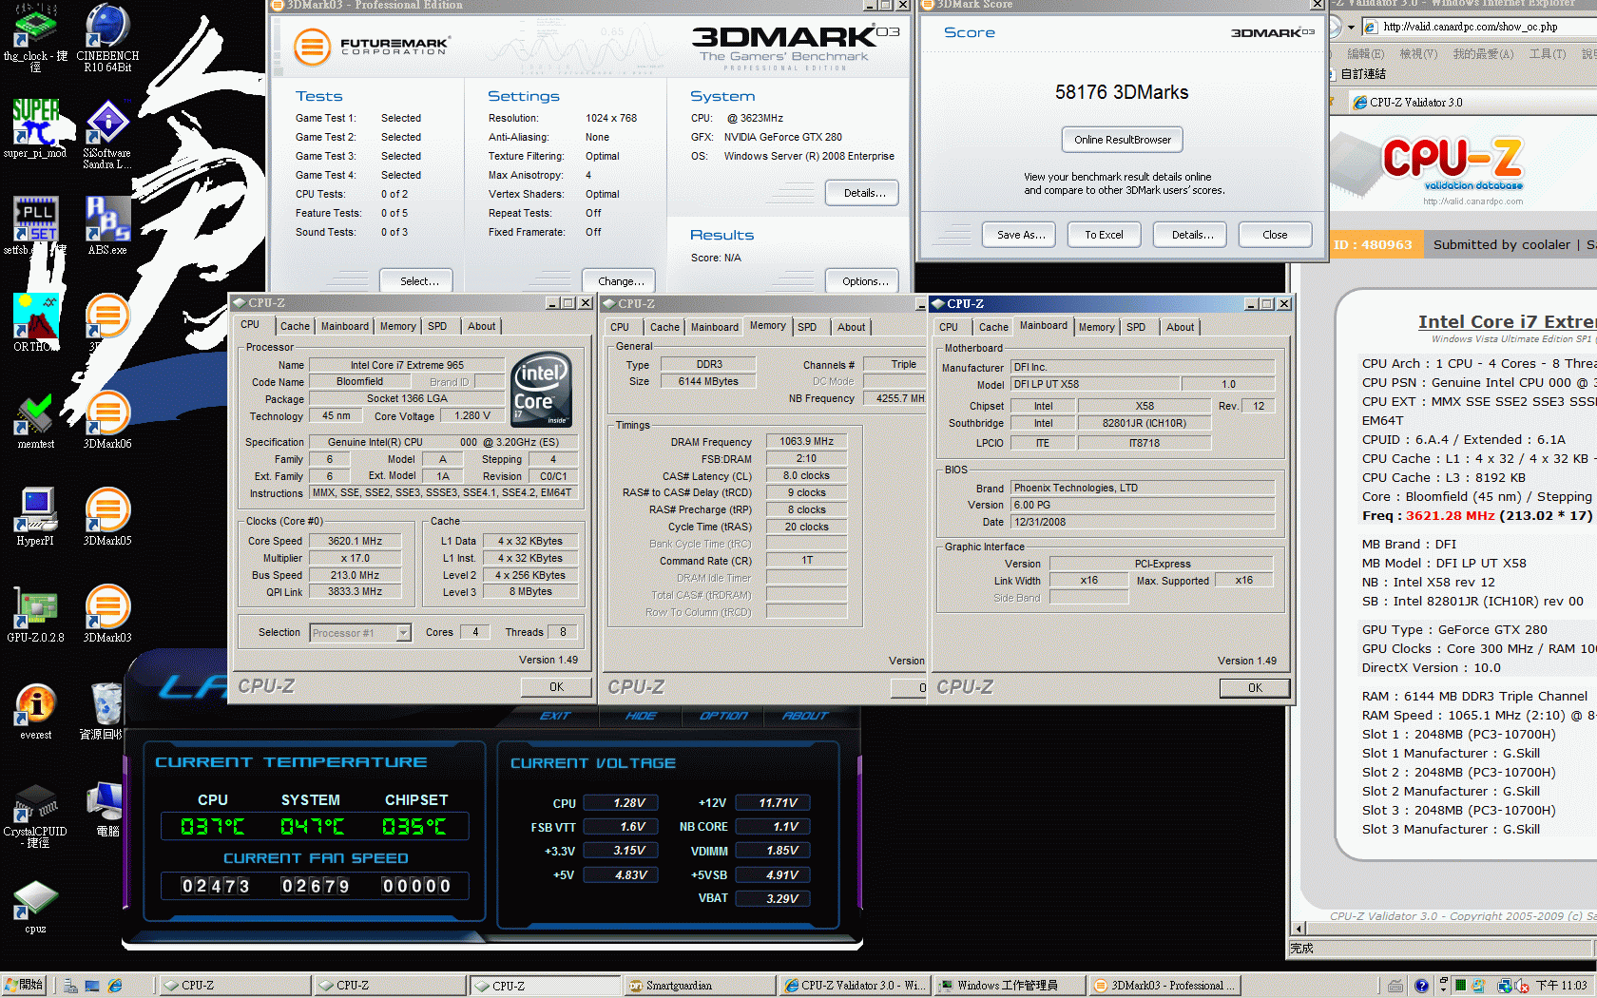
Task: Open Mainboard tab in left CPU-Z window
Action: [x=344, y=326]
